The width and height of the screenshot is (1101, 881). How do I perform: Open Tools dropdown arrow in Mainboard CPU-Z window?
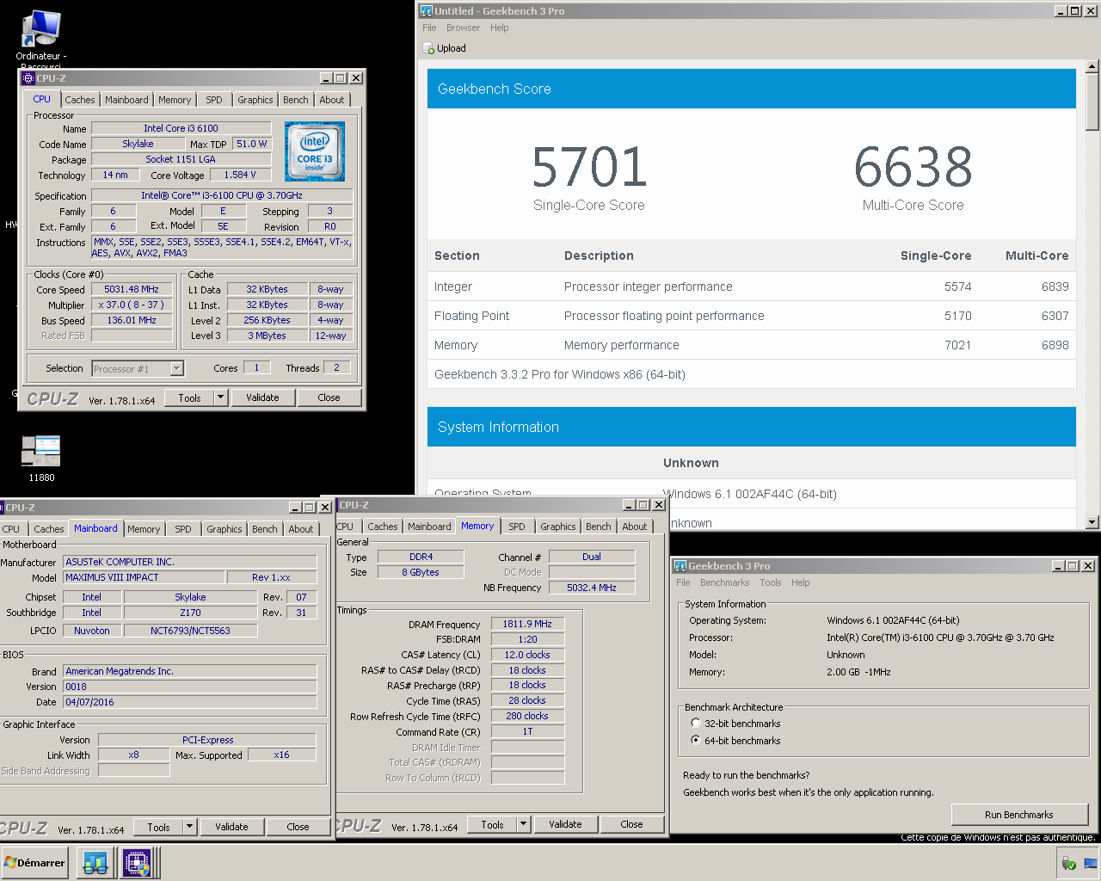tap(189, 827)
